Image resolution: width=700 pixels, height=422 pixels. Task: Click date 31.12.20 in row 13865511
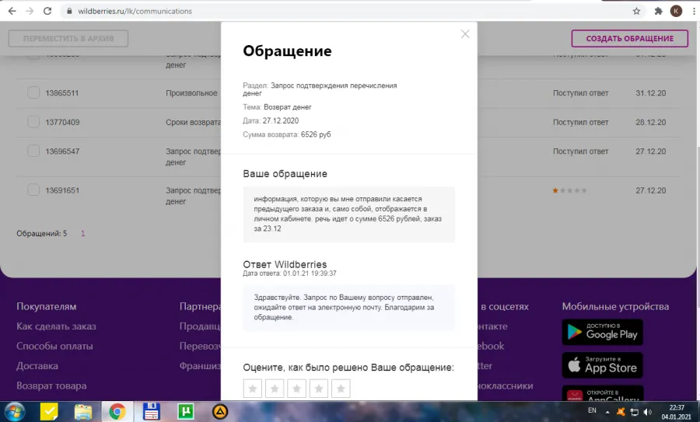tap(650, 92)
